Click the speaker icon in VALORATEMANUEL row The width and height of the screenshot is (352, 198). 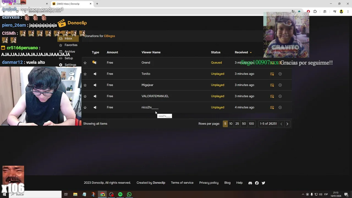pos(95,96)
